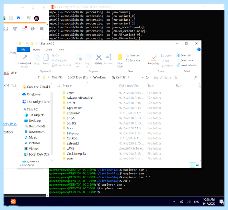
Task: Switch to the Share ribbon tab
Action: point(49,49)
